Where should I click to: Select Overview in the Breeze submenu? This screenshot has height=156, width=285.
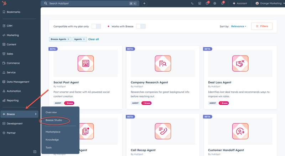(51, 112)
